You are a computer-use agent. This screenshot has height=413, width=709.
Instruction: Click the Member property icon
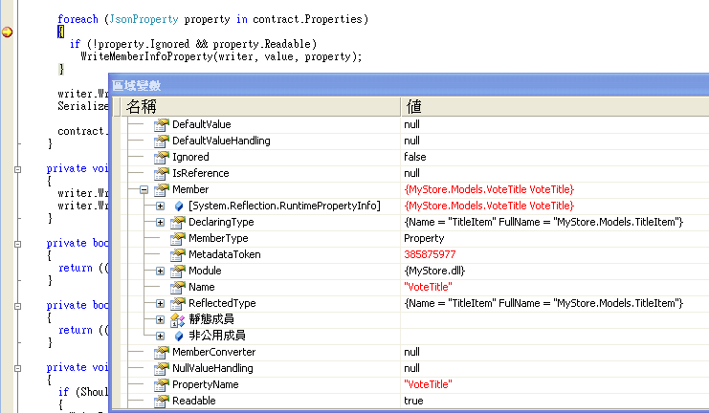pyautogui.click(x=162, y=190)
